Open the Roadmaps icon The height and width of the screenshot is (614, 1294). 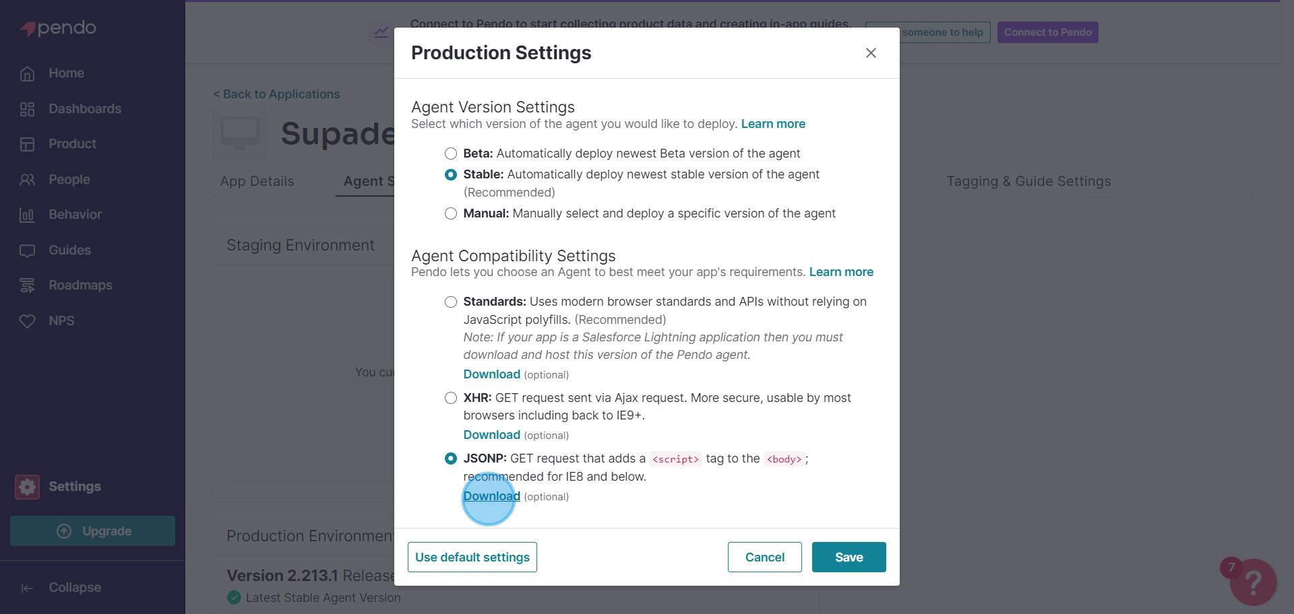coord(27,285)
